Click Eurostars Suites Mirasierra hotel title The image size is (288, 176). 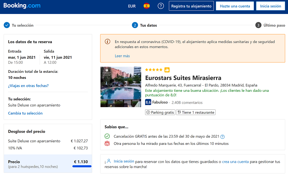[183, 78]
